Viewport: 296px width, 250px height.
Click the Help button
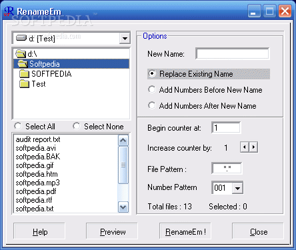pyautogui.click(x=39, y=231)
